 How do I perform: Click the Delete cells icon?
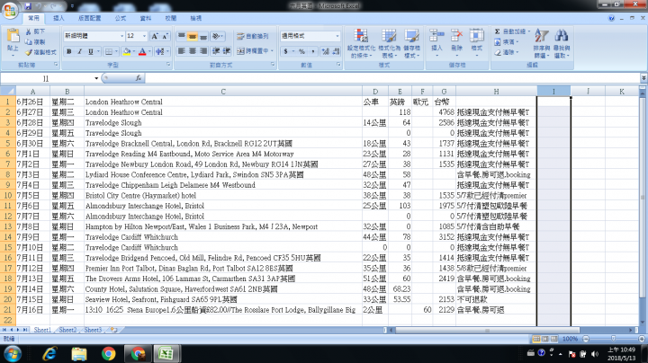[x=456, y=36]
